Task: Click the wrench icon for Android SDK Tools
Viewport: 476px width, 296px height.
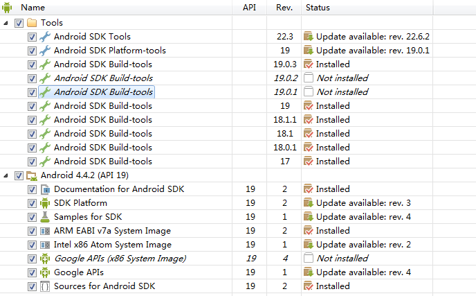Action: coord(46,37)
